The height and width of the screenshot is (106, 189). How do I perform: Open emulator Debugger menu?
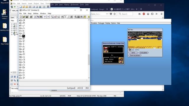[101, 23]
